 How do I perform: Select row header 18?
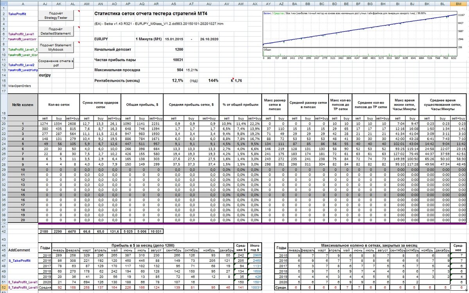(4, 105)
